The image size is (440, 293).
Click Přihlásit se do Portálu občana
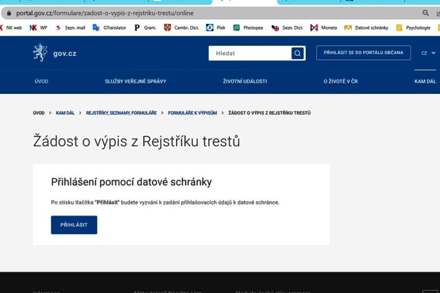point(363,53)
